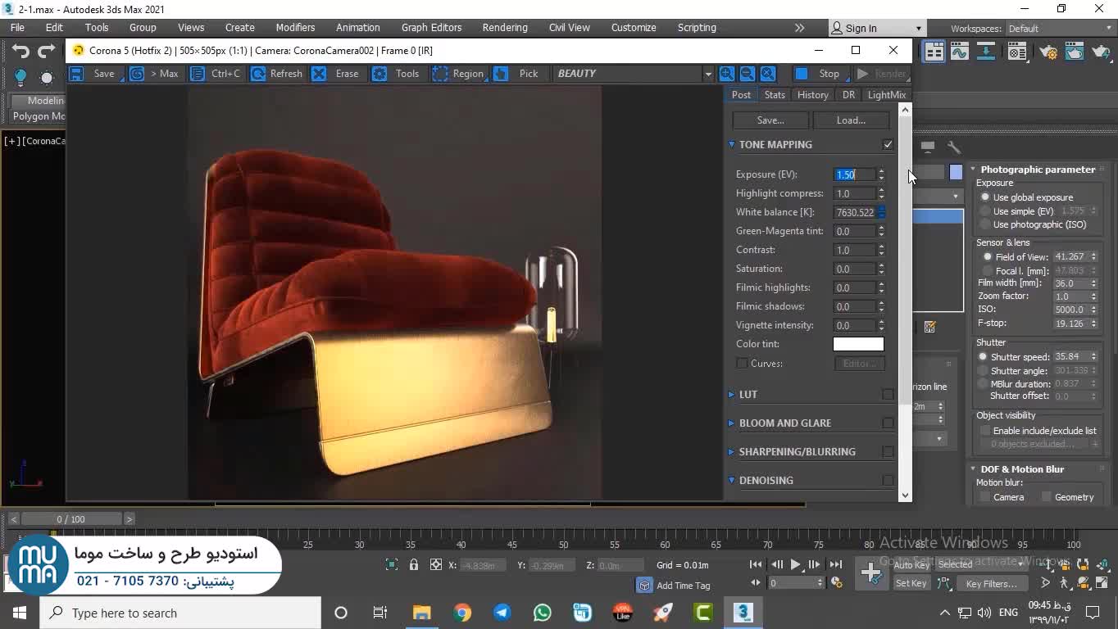Viewport: 1118px width, 629px height.
Task: Click the Save icon in Corona frame buffer
Action: pyautogui.click(x=77, y=74)
